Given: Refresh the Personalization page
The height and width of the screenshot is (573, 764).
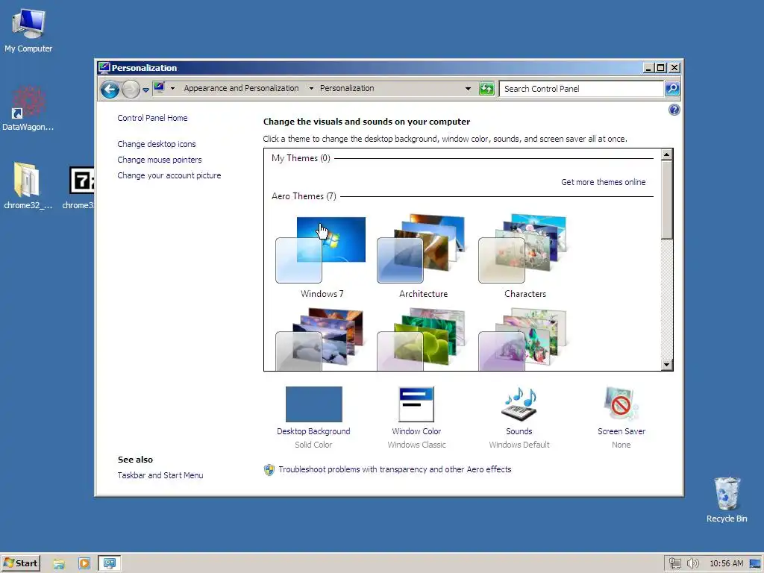Looking at the screenshot, I should (486, 89).
